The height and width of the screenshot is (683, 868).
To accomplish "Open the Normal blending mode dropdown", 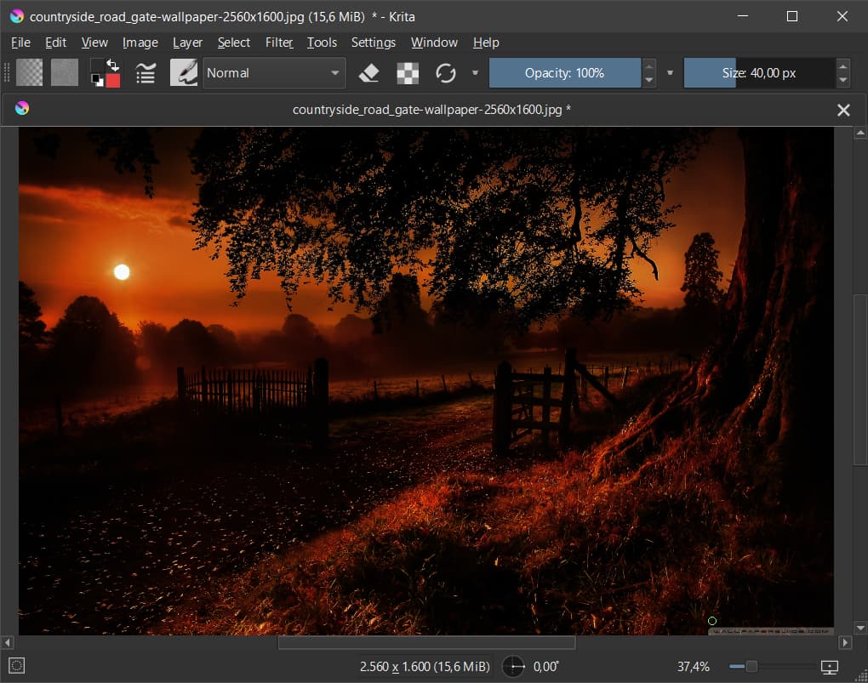I will (x=274, y=73).
